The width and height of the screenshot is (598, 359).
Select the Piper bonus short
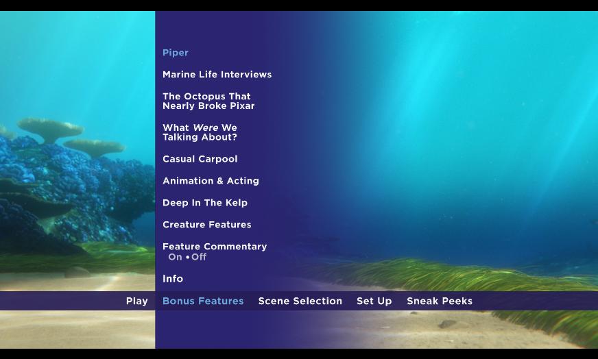click(x=175, y=53)
